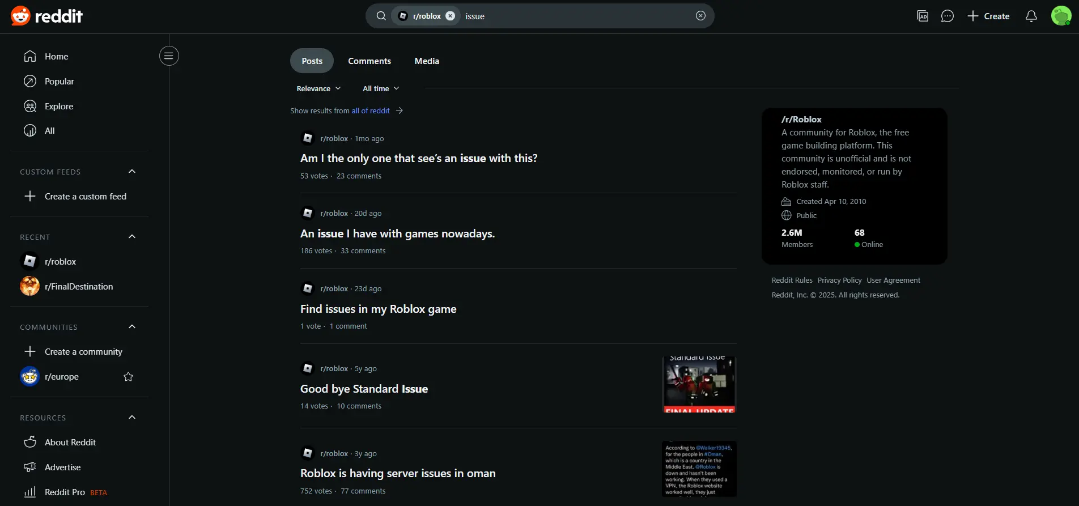Collapse the Custom Feeds section

pyautogui.click(x=132, y=172)
